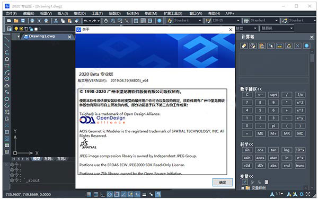The width and height of the screenshot is (318, 199).
Task: Open the 随颜色 plot style dropdown
Action: click(277, 29)
